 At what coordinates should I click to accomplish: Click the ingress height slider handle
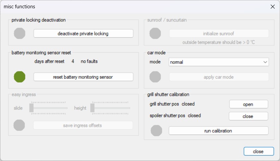pyautogui.click(x=92, y=108)
